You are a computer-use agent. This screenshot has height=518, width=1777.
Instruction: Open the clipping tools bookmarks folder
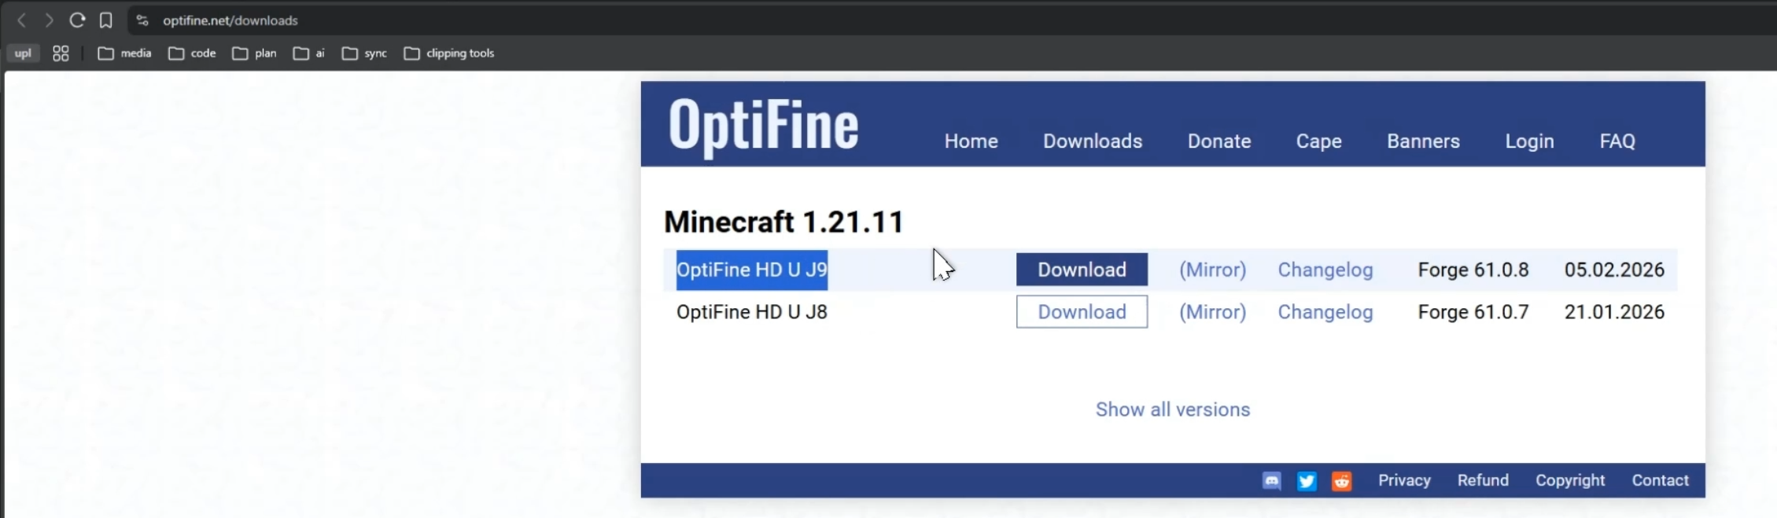pyautogui.click(x=449, y=53)
